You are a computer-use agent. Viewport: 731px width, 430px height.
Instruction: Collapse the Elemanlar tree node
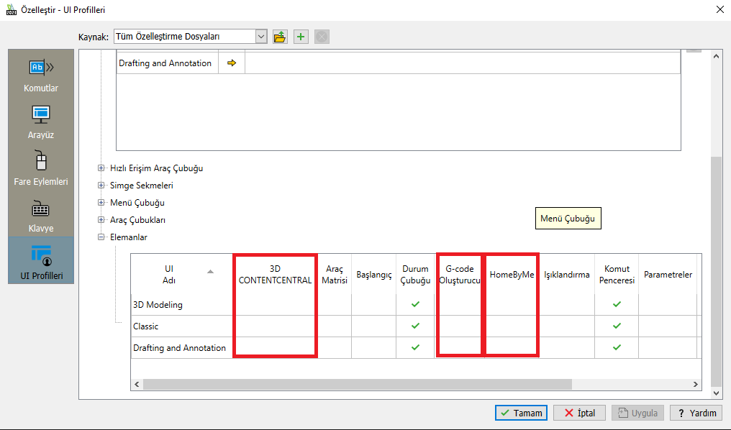101,237
